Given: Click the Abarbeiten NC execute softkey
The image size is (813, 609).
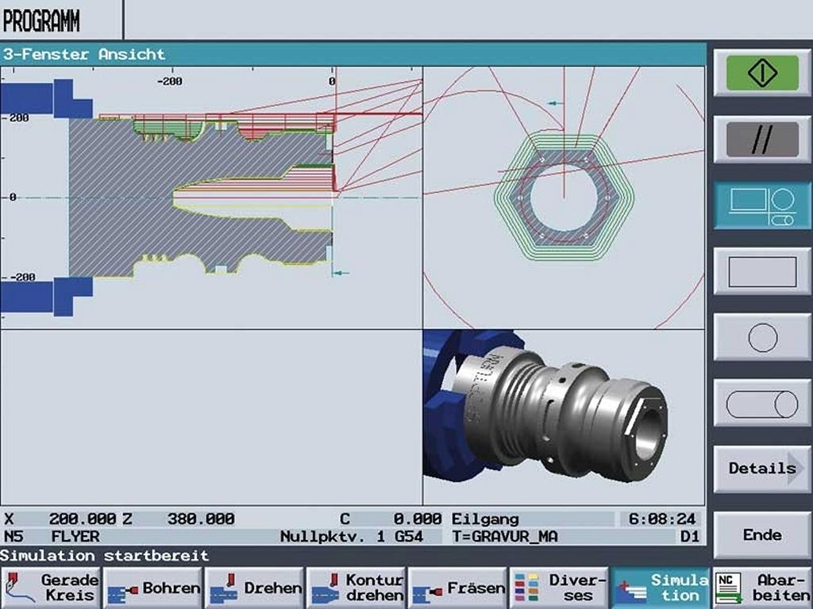Looking at the screenshot, I should tap(762, 588).
